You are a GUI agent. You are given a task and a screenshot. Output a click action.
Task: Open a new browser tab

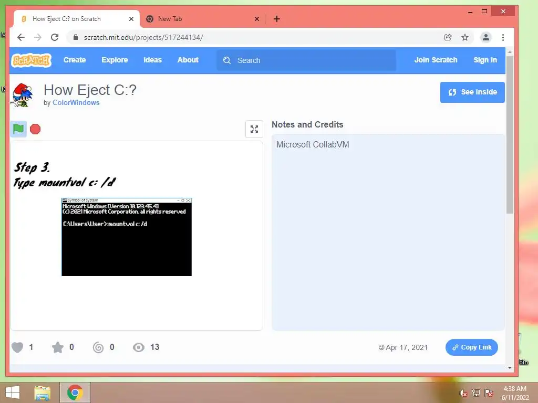(276, 19)
